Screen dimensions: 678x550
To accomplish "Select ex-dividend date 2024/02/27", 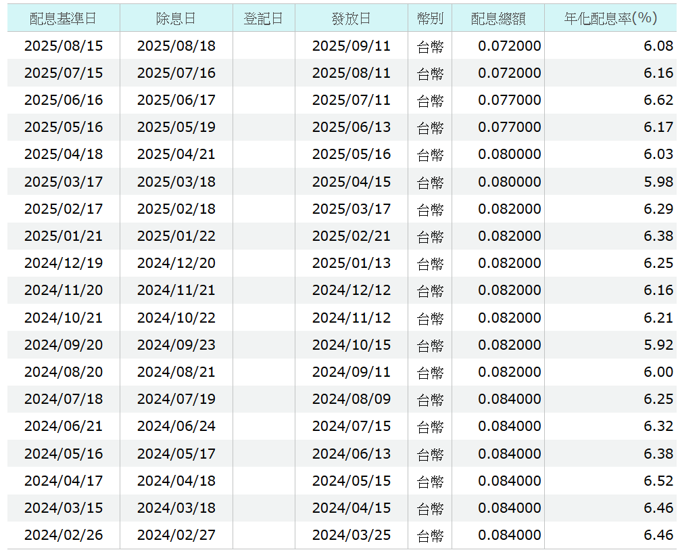I will pyautogui.click(x=176, y=535).
